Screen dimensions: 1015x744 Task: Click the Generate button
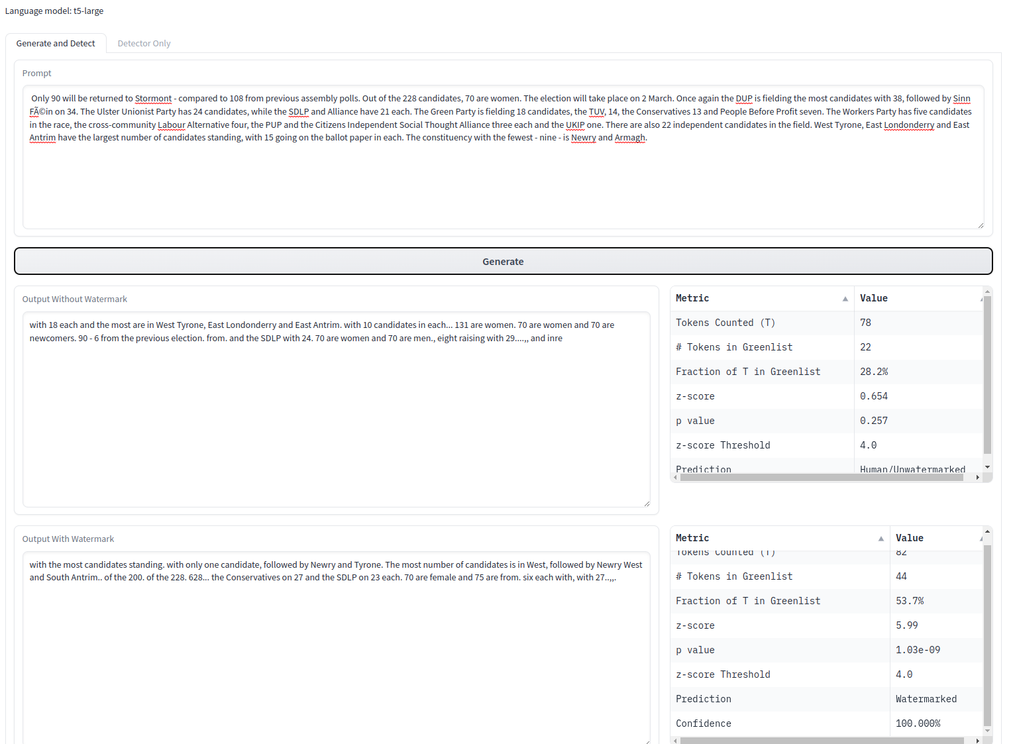tap(503, 261)
